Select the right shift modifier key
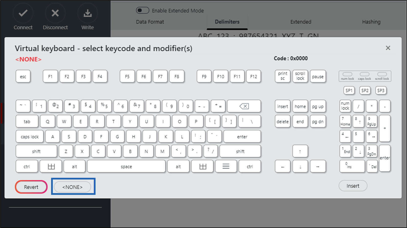The height and width of the screenshot is (228, 407). coord(240,151)
